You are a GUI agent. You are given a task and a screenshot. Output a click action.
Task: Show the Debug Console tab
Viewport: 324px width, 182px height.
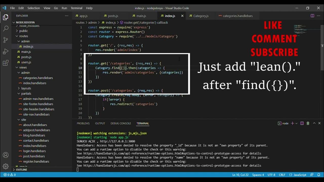(121, 123)
